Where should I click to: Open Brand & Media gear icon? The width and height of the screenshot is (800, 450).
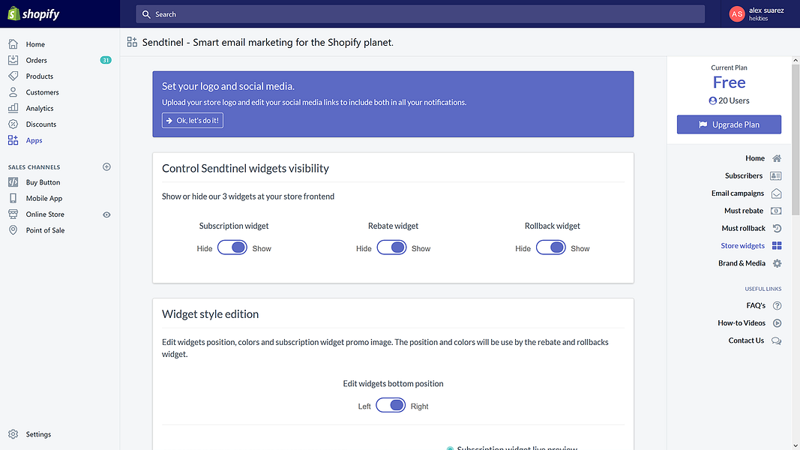pyautogui.click(x=777, y=263)
